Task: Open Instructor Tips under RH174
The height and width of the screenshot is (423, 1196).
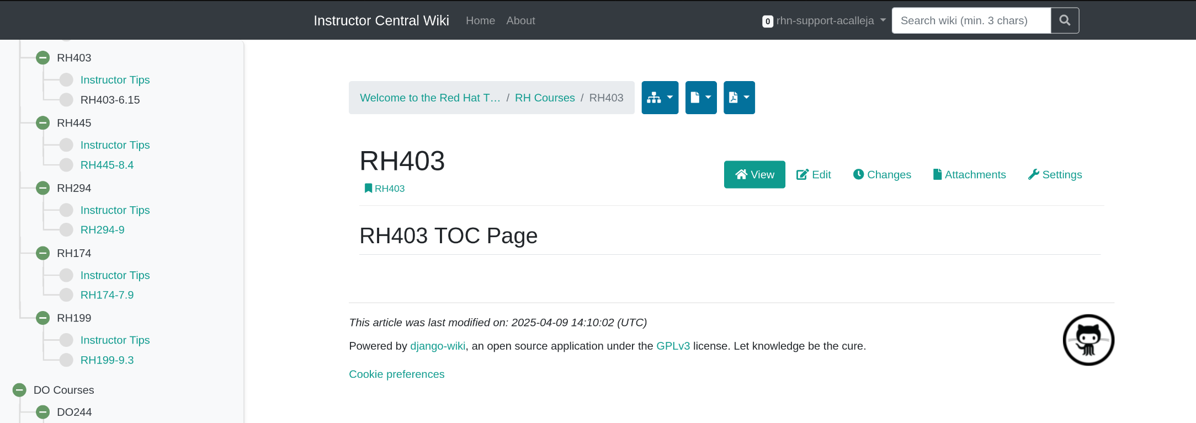Action: click(115, 275)
